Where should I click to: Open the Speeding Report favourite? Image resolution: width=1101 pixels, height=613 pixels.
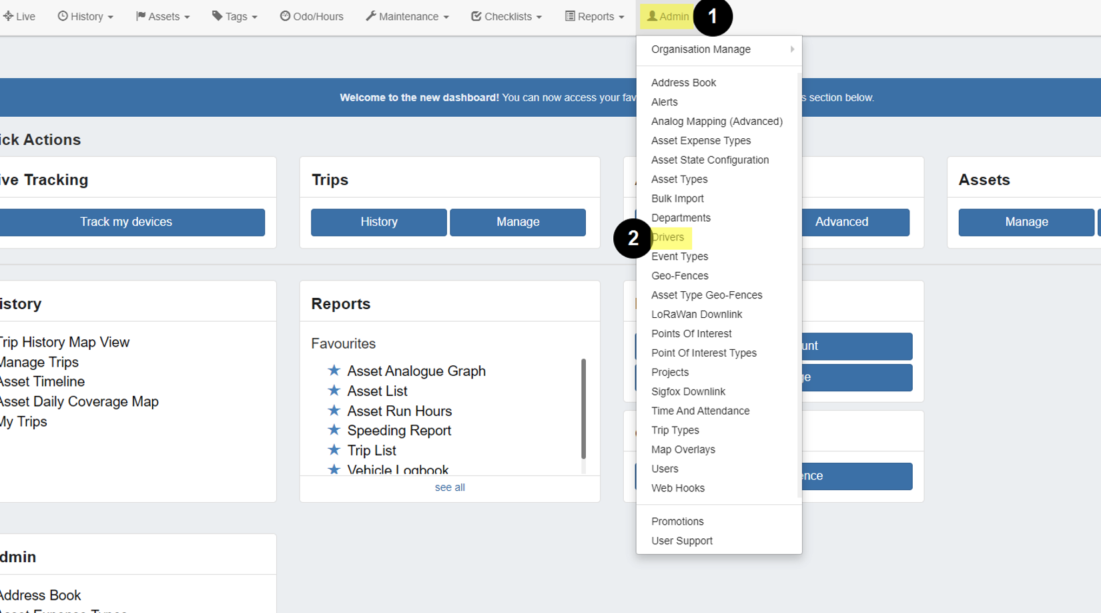[399, 431]
